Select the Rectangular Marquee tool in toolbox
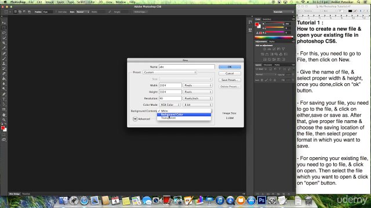The image size is (371, 208). (x=4, y=28)
